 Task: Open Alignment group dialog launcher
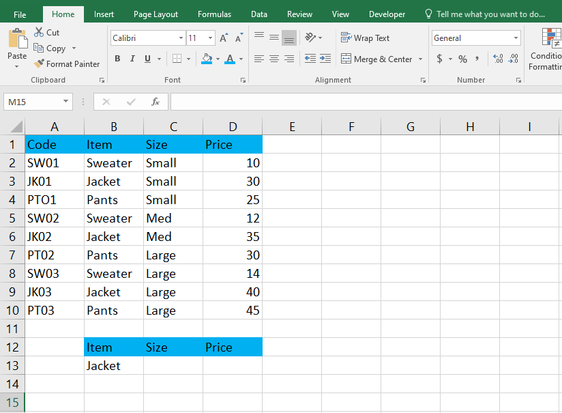(423, 81)
